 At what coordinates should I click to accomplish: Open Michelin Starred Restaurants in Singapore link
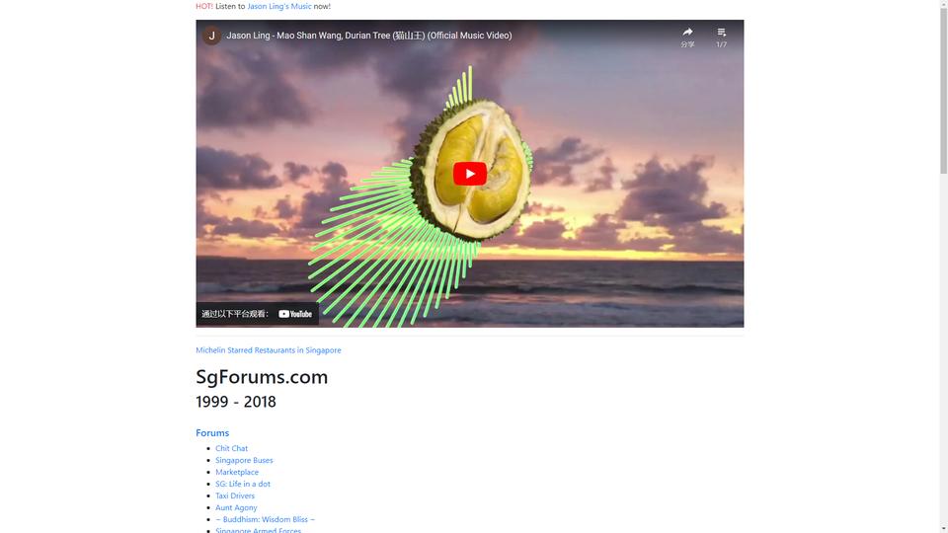269,349
